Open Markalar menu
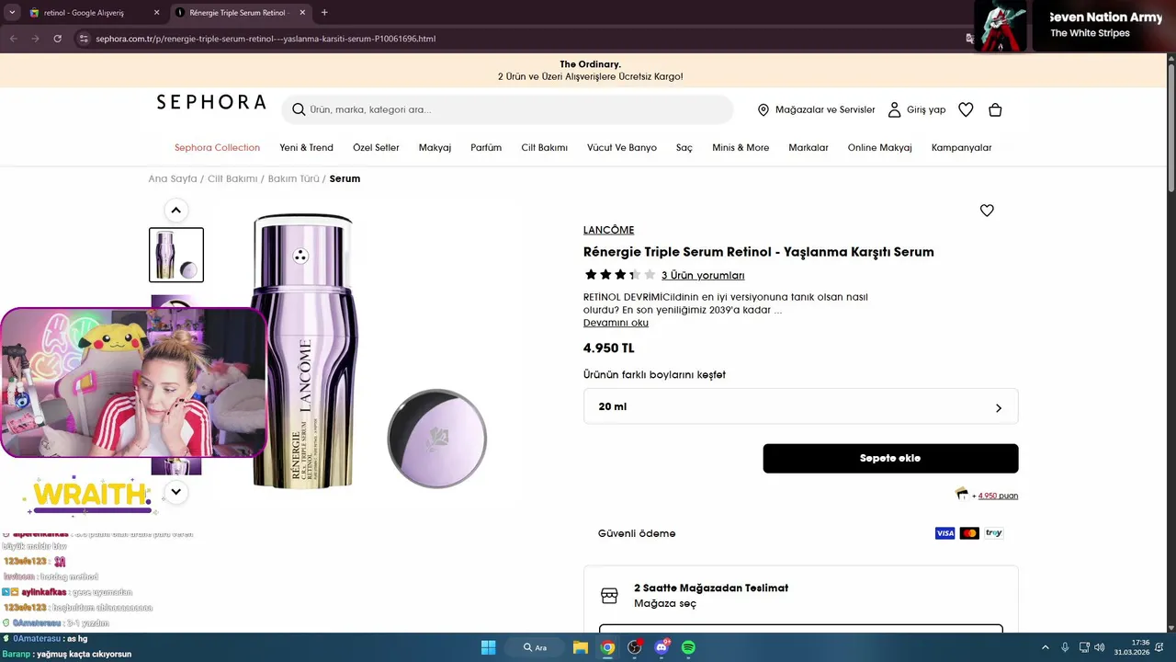 808,147
